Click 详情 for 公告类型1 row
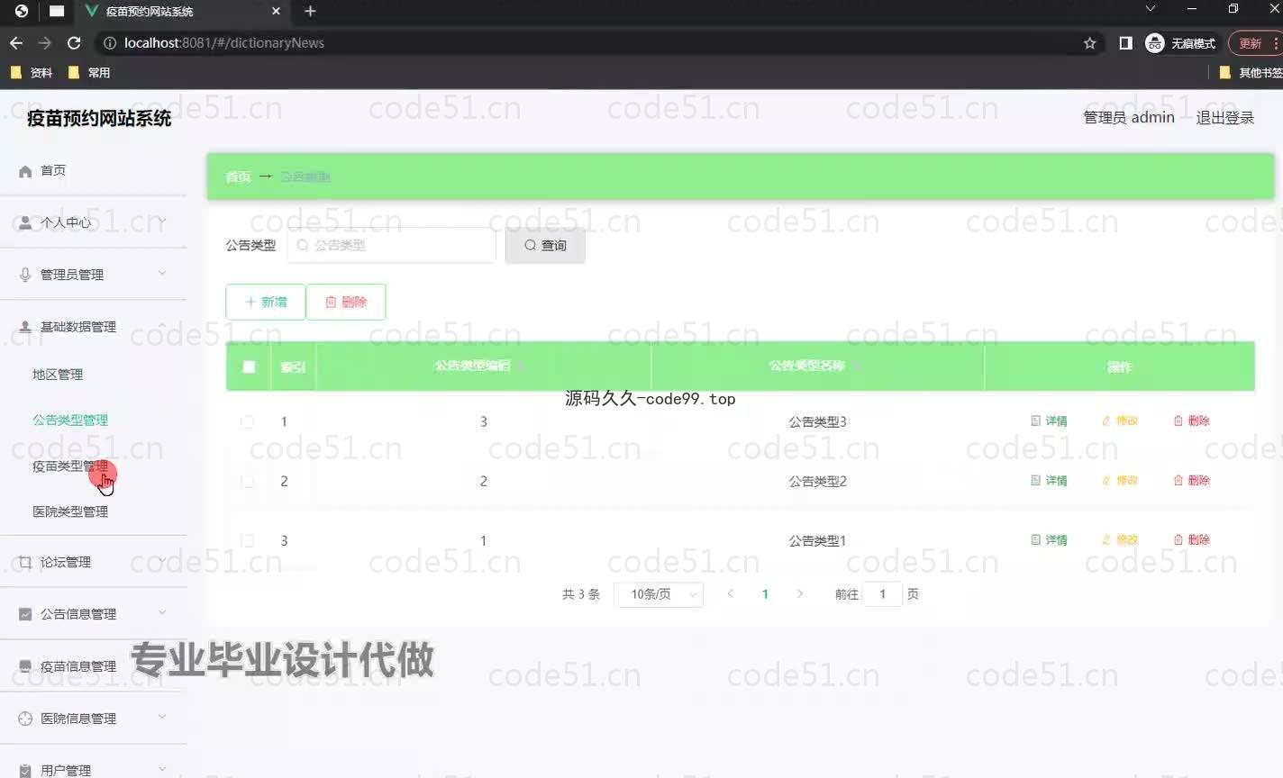 tap(1049, 539)
